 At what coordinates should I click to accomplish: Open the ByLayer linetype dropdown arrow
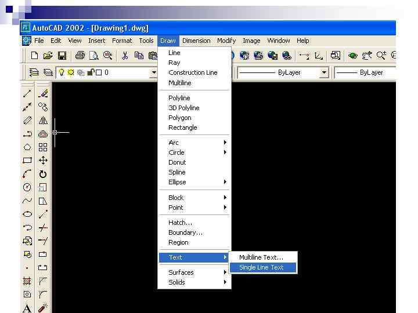(x=324, y=72)
